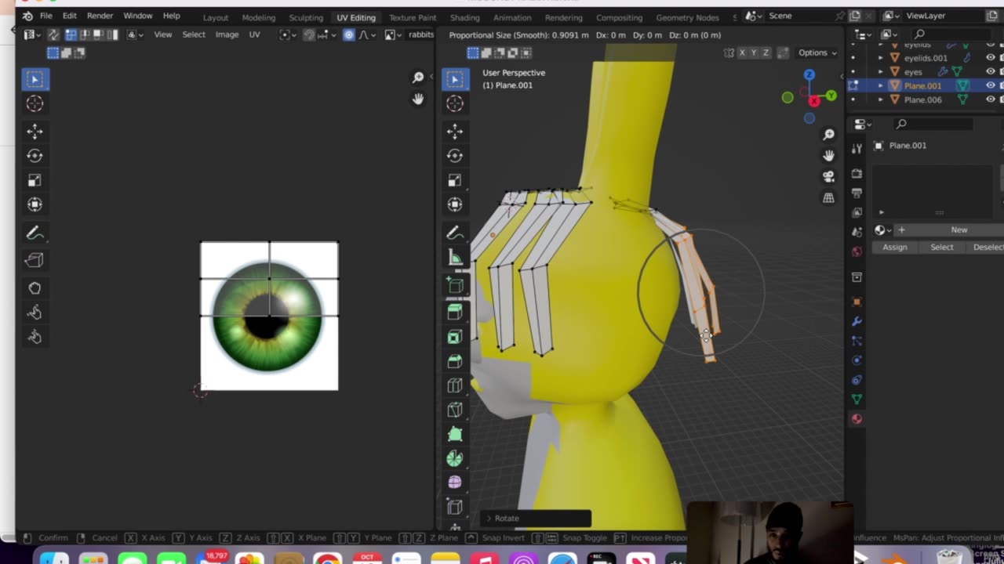This screenshot has width=1004, height=564.
Task: Select the Extrude Region tool
Action: coord(455,313)
